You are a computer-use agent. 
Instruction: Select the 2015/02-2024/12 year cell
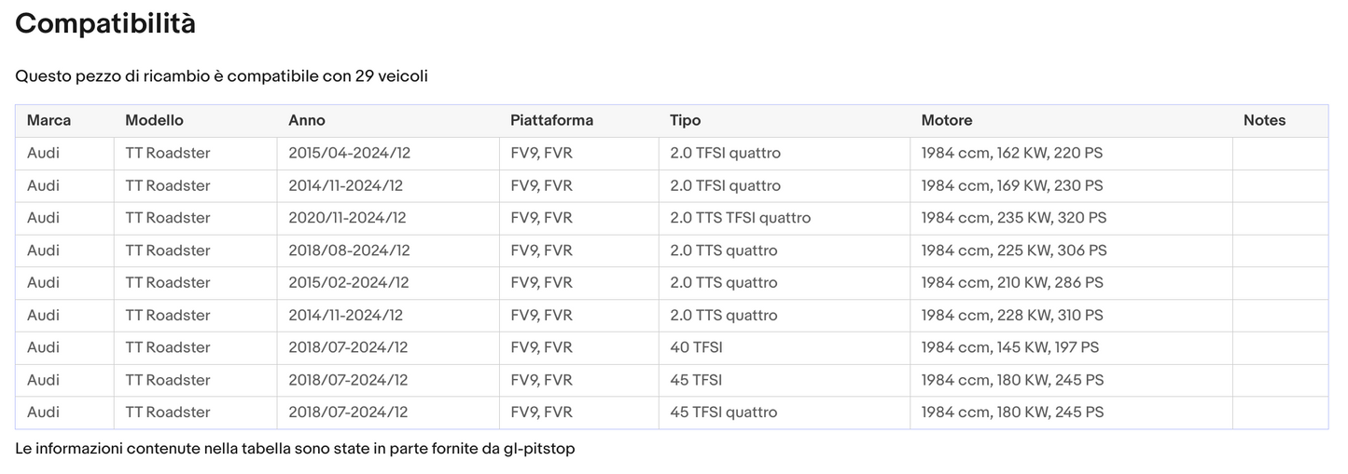point(349,282)
